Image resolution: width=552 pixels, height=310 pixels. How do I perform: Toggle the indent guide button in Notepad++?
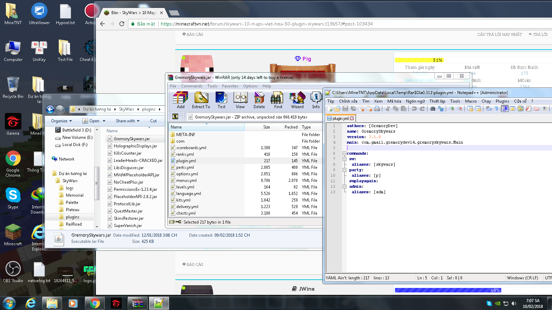505,109
